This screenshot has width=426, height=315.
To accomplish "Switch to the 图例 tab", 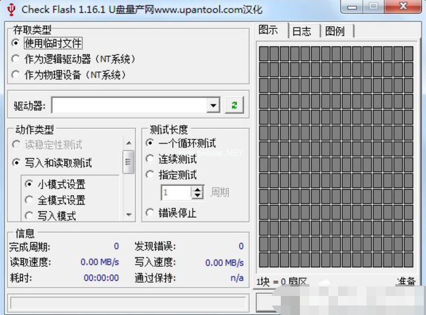I will pyautogui.click(x=335, y=31).
